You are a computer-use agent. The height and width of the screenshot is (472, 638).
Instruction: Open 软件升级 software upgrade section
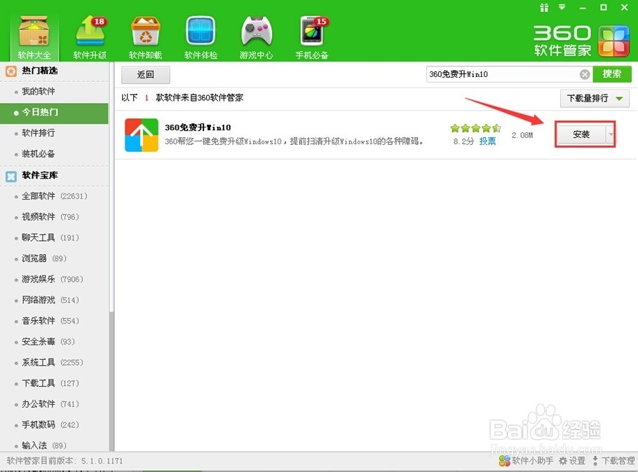tap(90, 38)
